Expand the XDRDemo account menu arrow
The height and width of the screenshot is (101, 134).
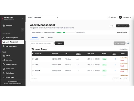[x=130, y=17]
